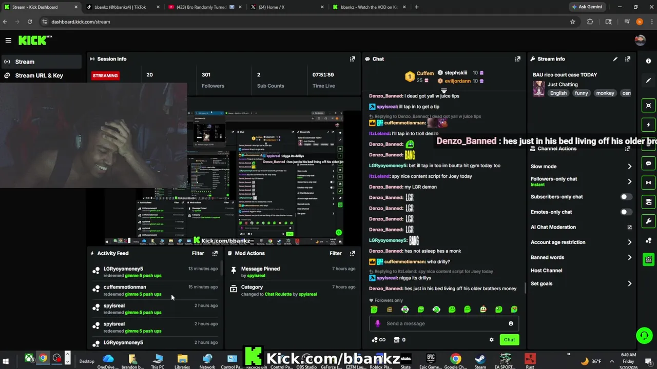Pop out the Mod Actions panel

coord(353,253)
